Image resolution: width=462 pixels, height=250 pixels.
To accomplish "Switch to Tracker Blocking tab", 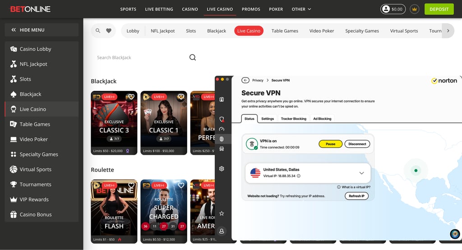I will (x=293, y=118).
